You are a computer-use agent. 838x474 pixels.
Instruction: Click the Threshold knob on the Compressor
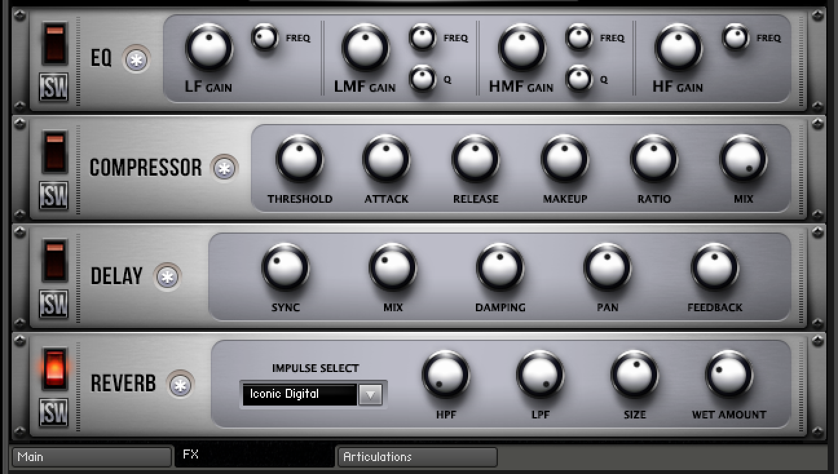click(299, 160)
